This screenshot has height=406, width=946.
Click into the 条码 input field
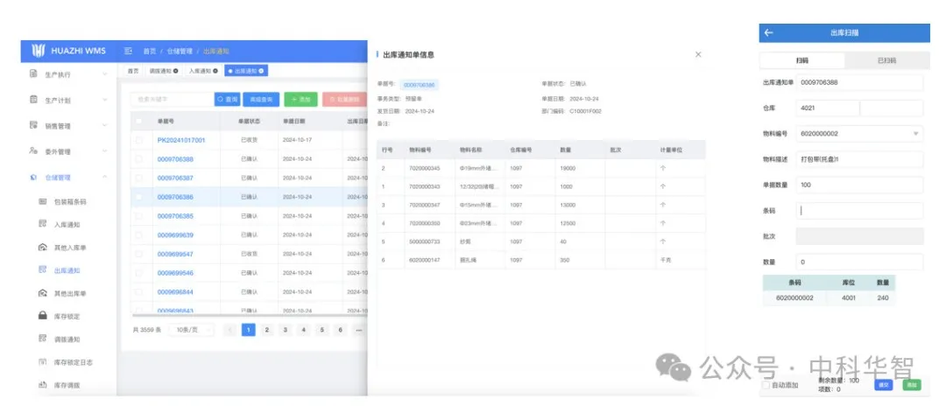tap(859, 211)
